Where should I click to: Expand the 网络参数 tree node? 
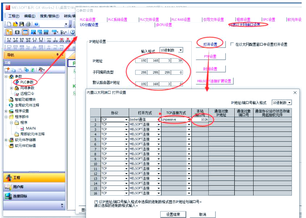pos(11,88)
